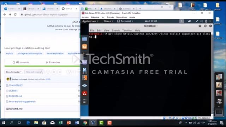Open the terminal File menu
The image size is (226, 127).
(x=92, y=30)
